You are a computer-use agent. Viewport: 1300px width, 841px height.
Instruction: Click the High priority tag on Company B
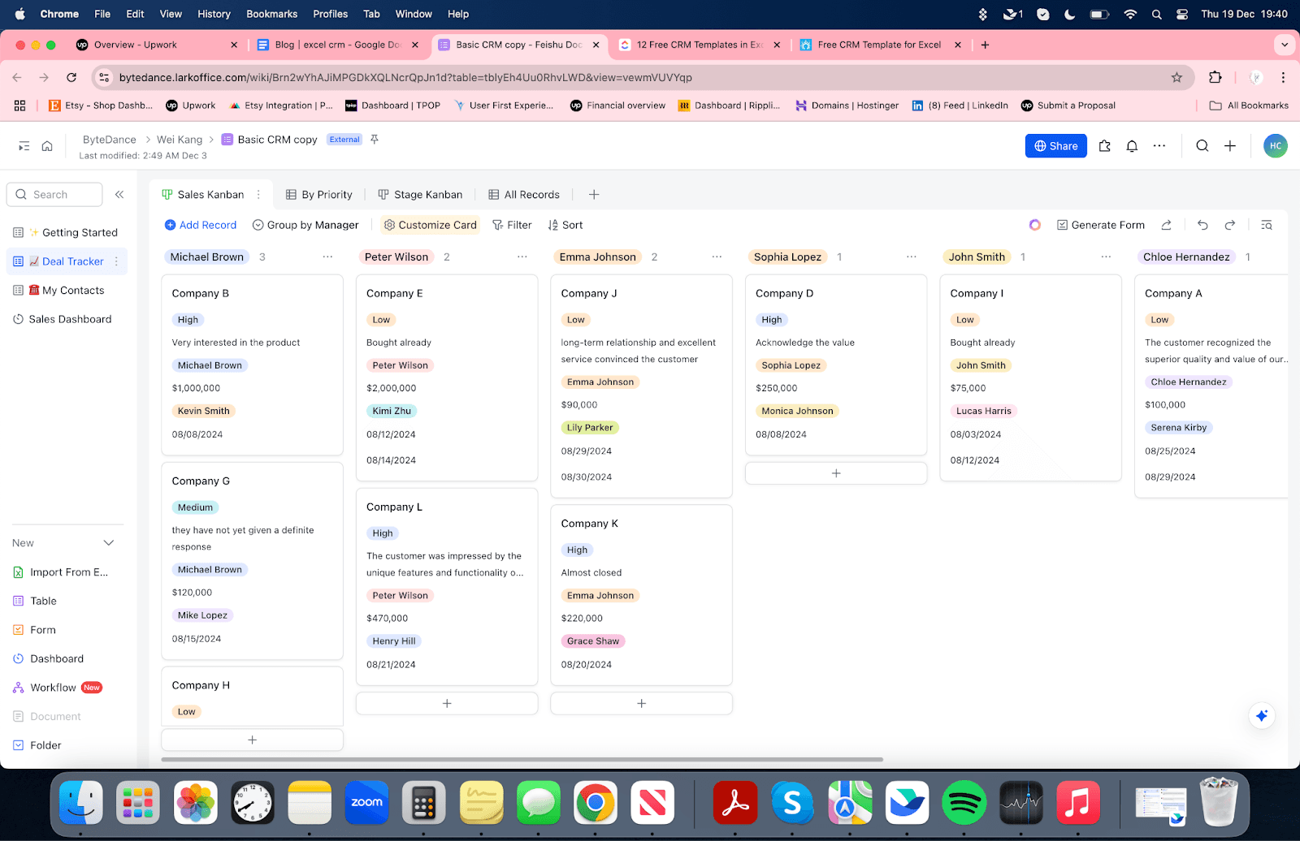188,319
